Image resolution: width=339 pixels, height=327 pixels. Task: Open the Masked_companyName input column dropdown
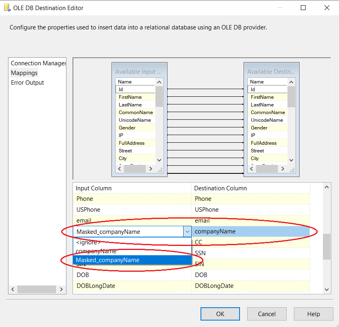click(187, 231)
